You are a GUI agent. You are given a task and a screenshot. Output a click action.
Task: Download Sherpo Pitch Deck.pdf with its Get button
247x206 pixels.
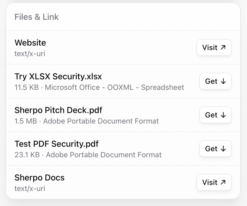(x=215, y=115)
